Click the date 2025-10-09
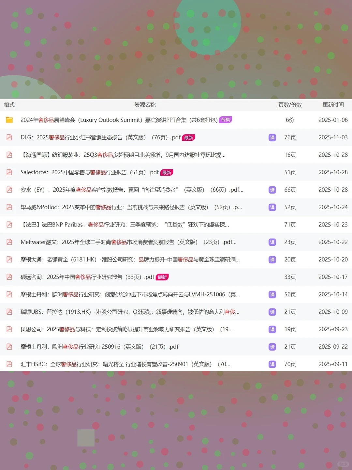 [x=333, y=312]
